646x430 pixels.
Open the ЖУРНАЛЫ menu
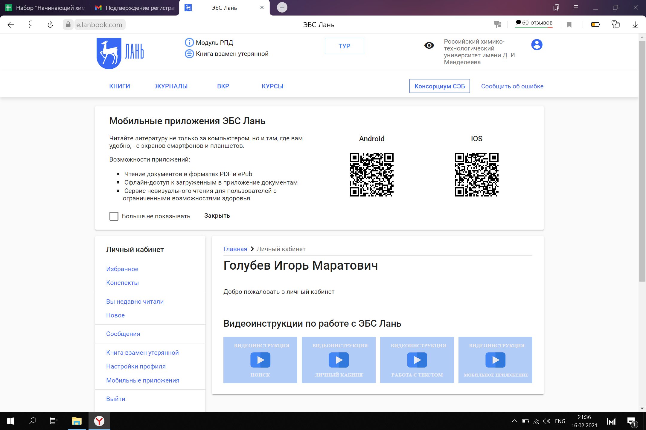[x=171, y=86]
